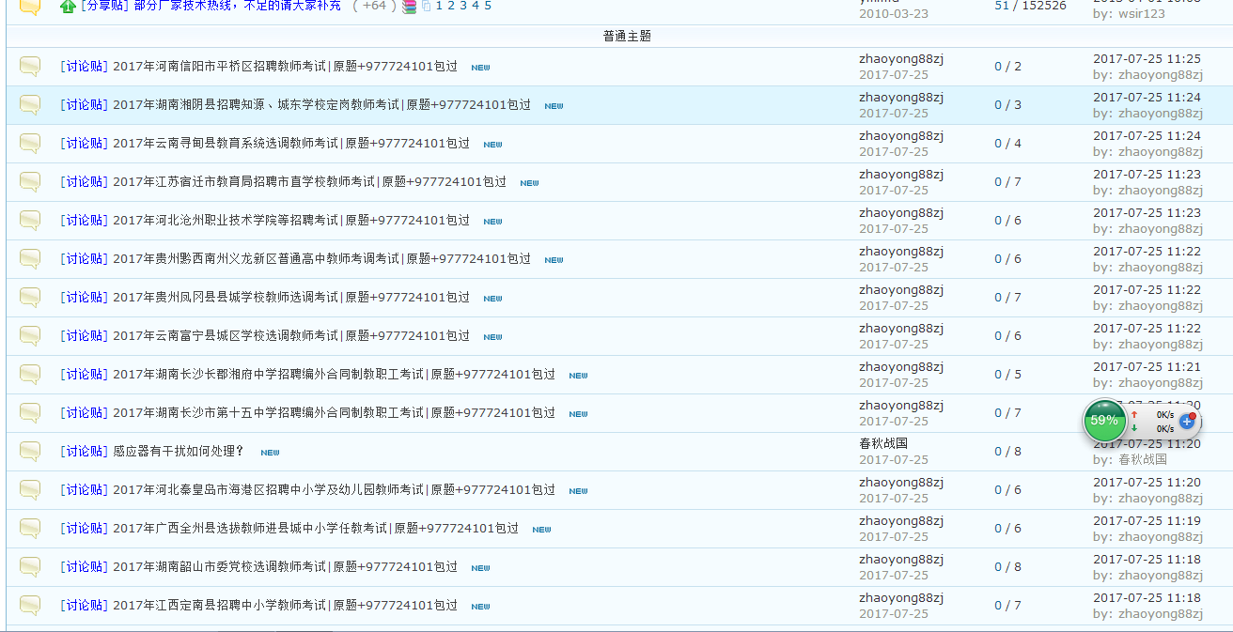Image resolution: width=1233 pixels, height=632 pixels.
Task: Click NEW badge on 江西定南县 thread
Action: pos(480,607)
